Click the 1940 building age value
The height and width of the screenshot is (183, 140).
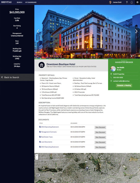17,58
